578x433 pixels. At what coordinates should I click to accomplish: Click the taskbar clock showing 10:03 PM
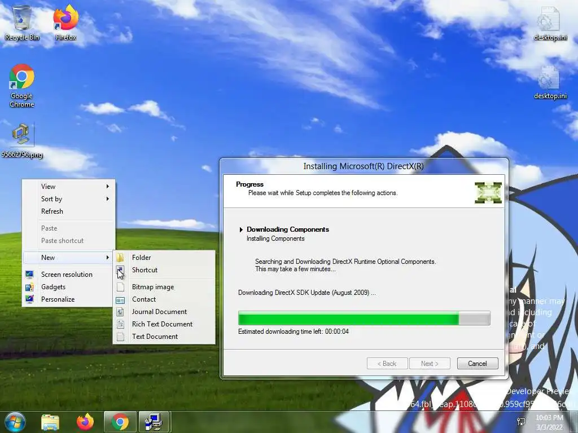[549, 422]
